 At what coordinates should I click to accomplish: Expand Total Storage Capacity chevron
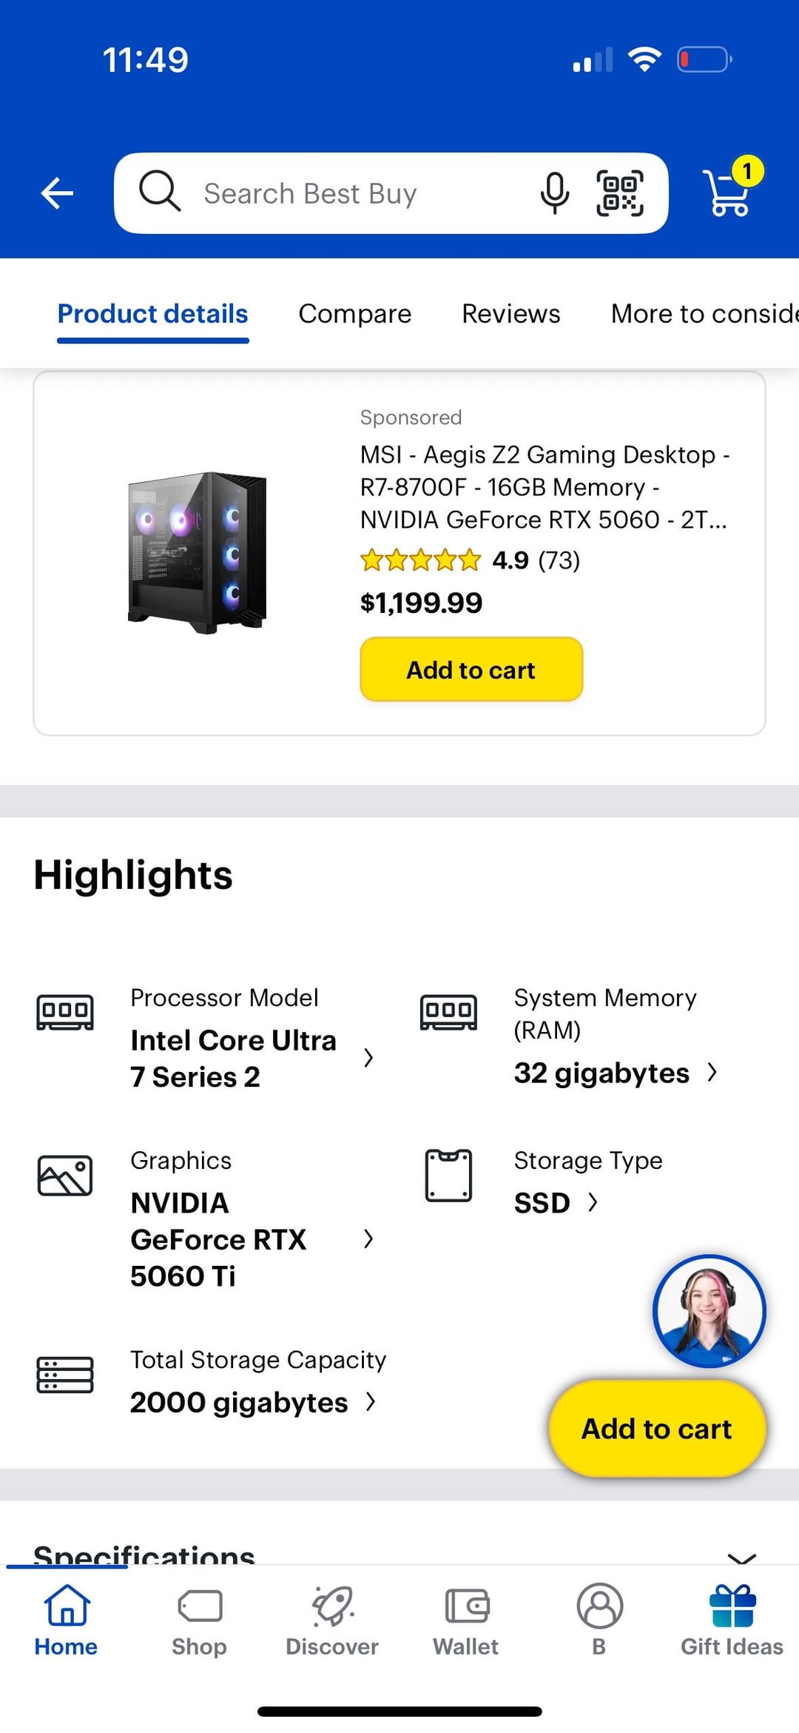pos(371,1401)
